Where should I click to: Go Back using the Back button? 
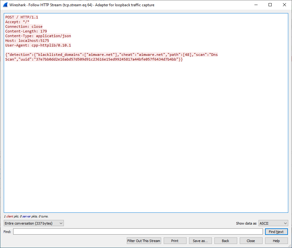pos(226,241)
